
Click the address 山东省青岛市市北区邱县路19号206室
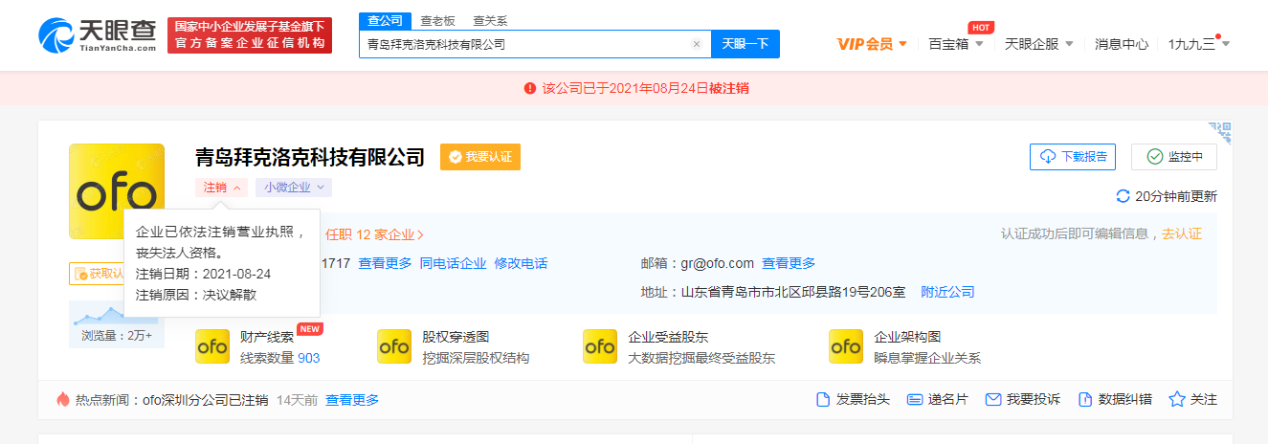click(792, 292)
